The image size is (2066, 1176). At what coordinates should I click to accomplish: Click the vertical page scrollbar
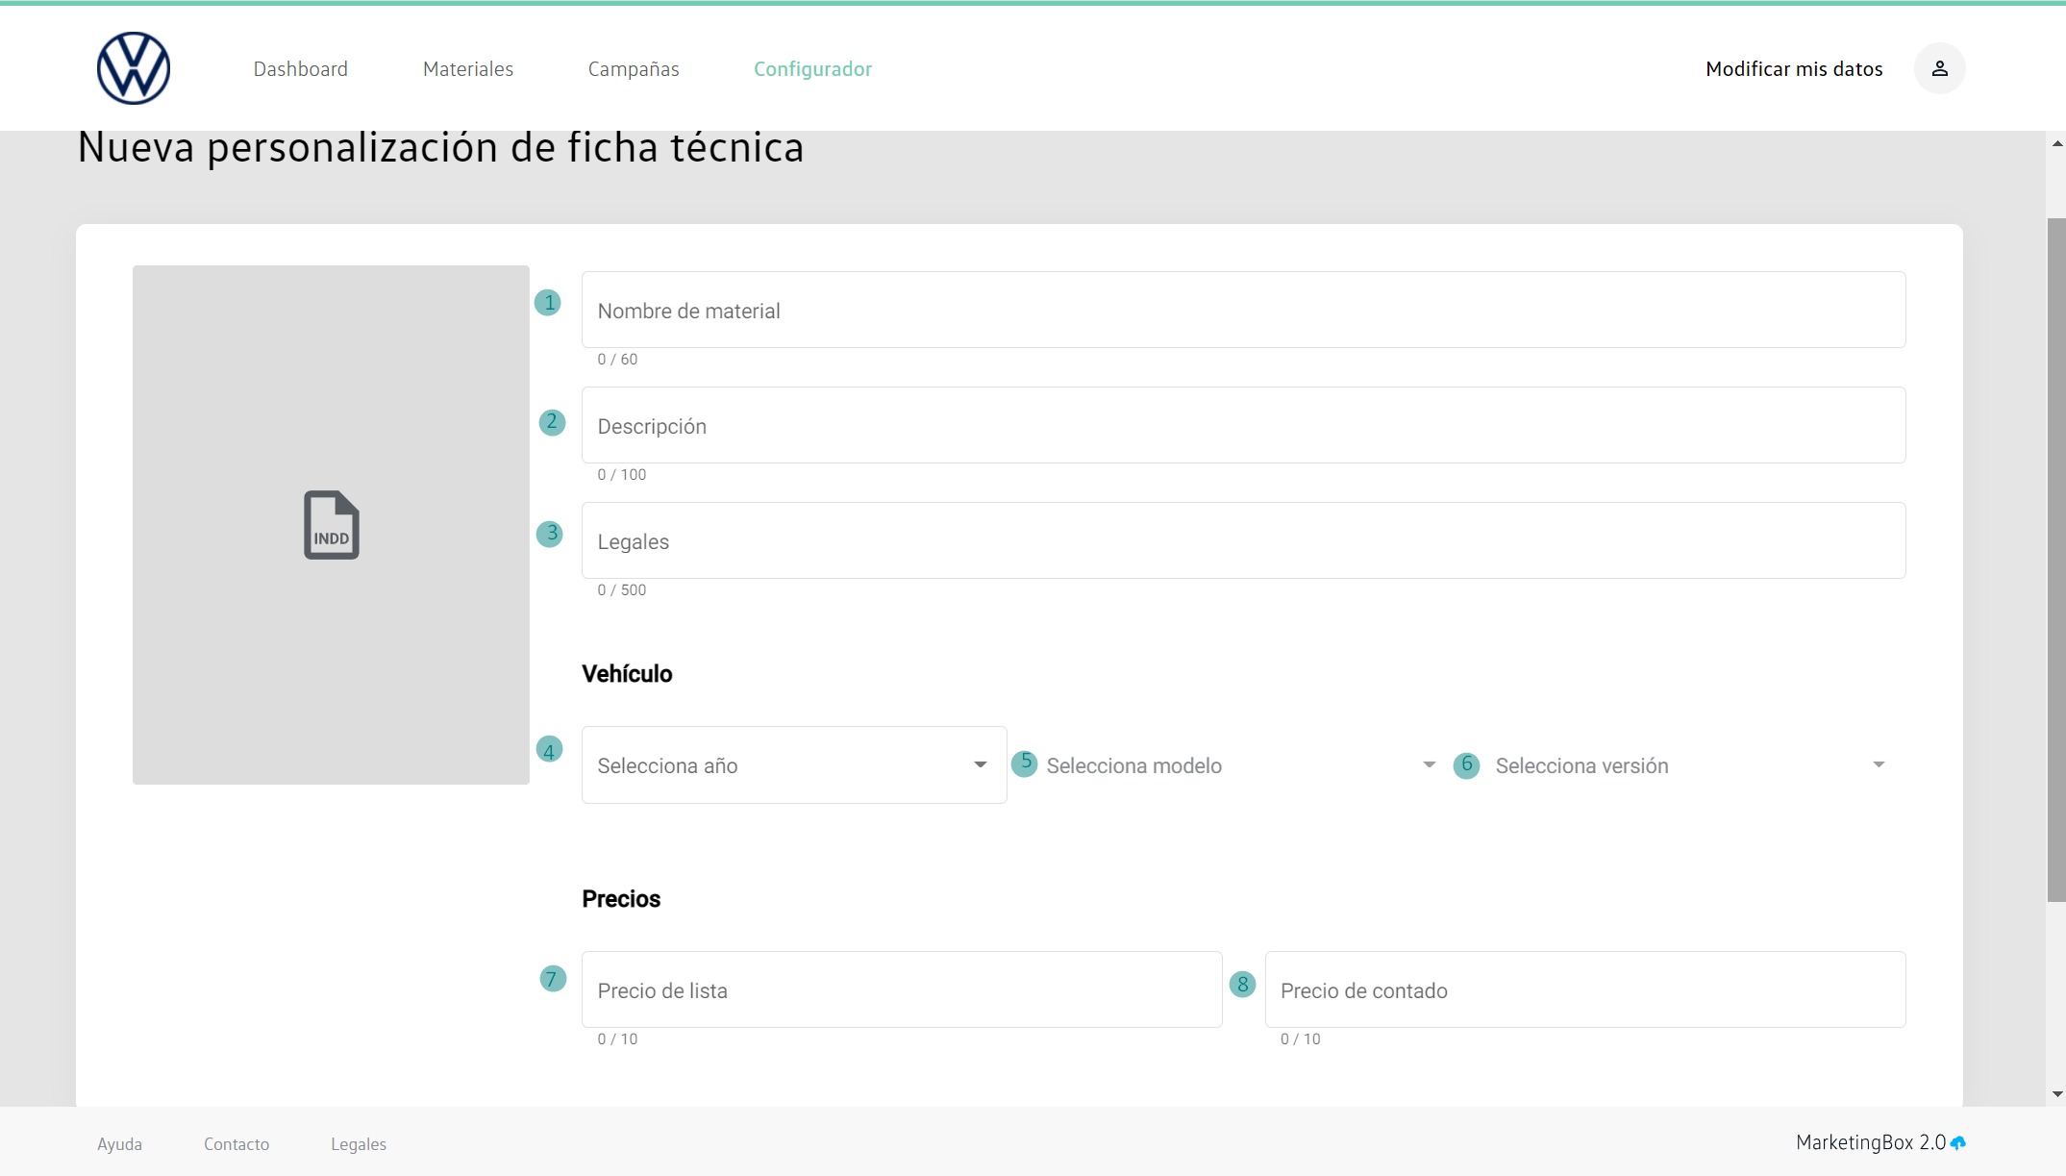click(x=2056, y=558)
